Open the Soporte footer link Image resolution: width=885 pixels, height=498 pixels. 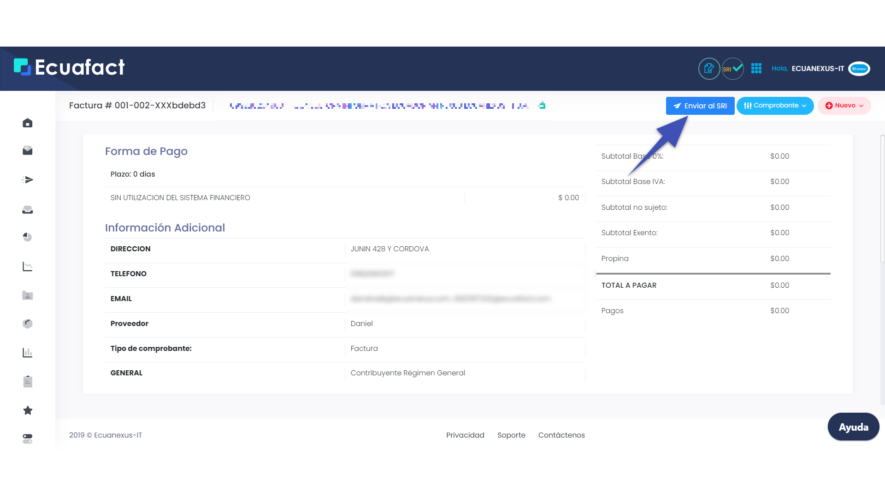point(511,435)
